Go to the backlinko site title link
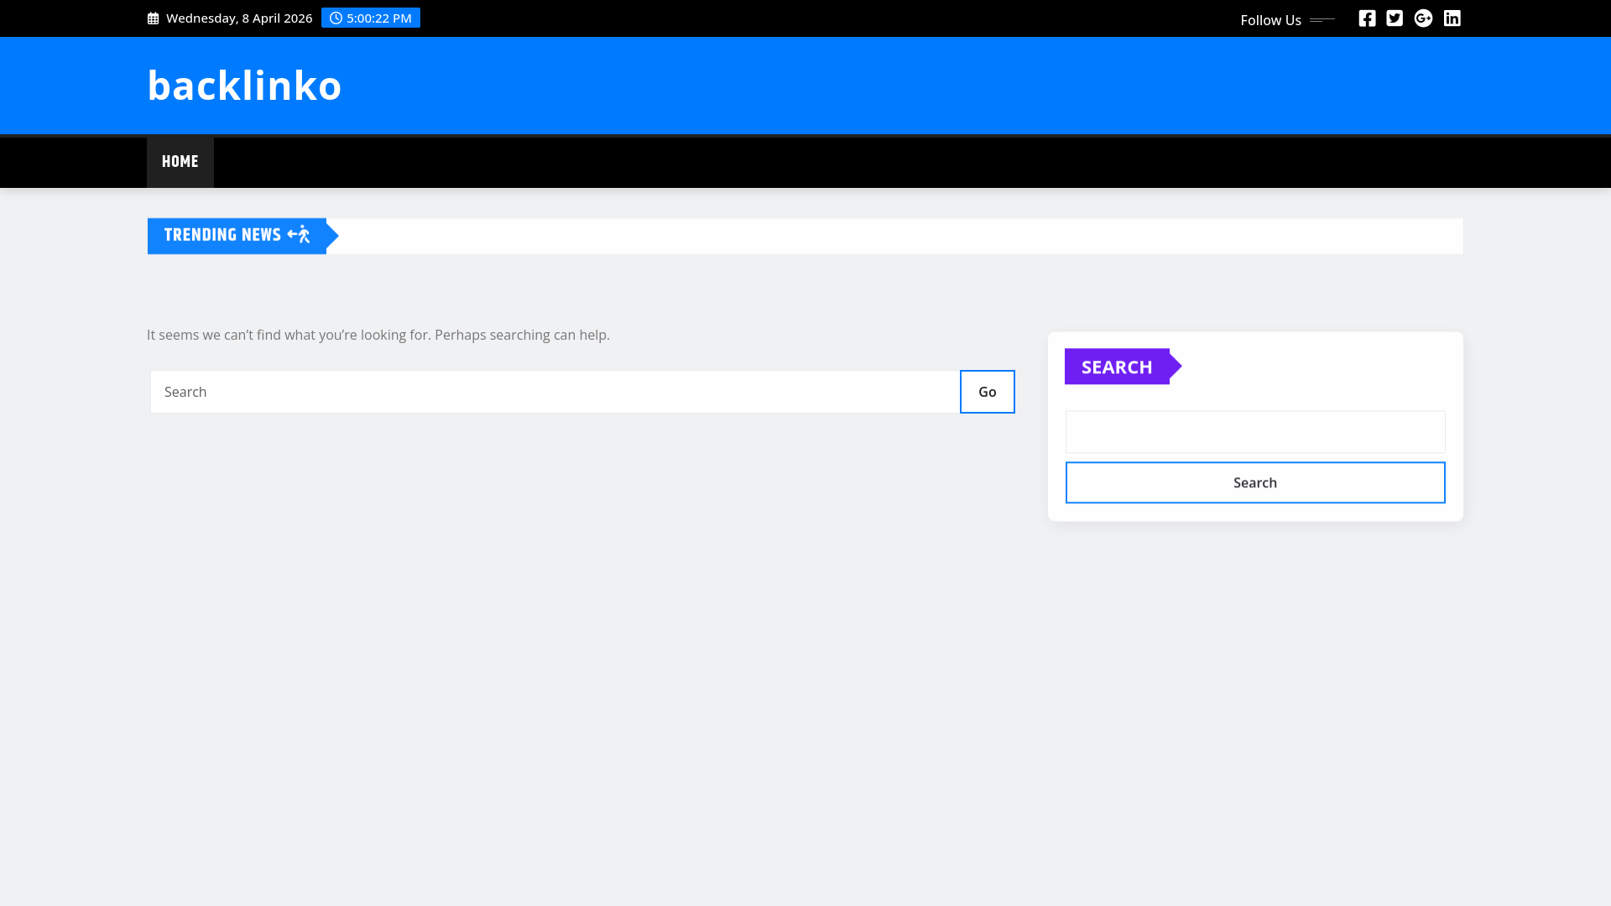The image size is (1611, 906). coord(244,85)
